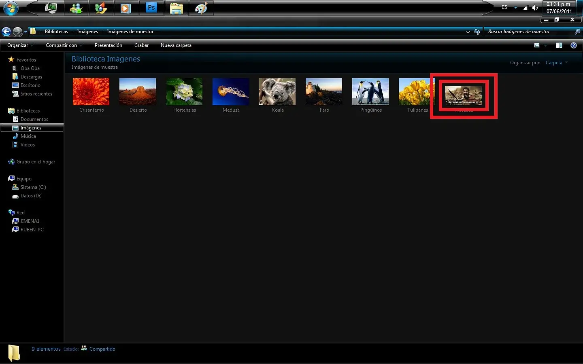Change the view with the view icon
The width and height of the screenshot is (583, 364).
(x=537, y=45)
